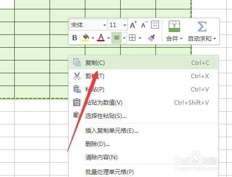
Task: Click the paste-as-values 12 clipboard icon
Action: pos(77,102)
